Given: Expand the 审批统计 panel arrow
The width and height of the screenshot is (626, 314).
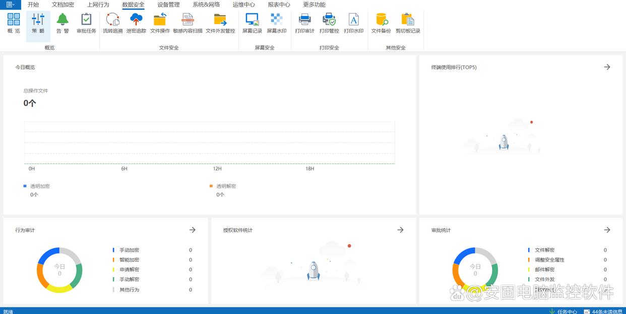Looking at the screenshot, I should 607,230.
